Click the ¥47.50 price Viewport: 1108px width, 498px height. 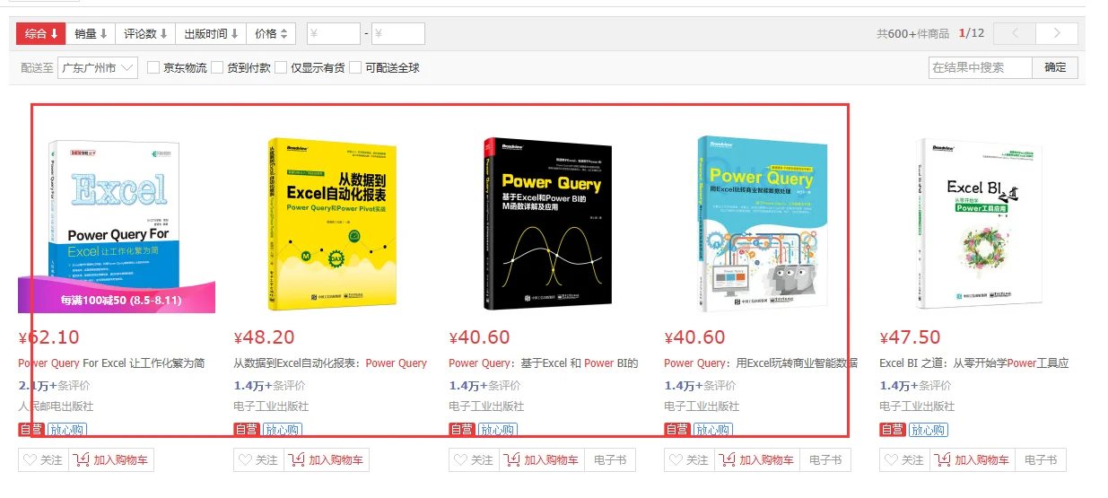pos(910,338)
